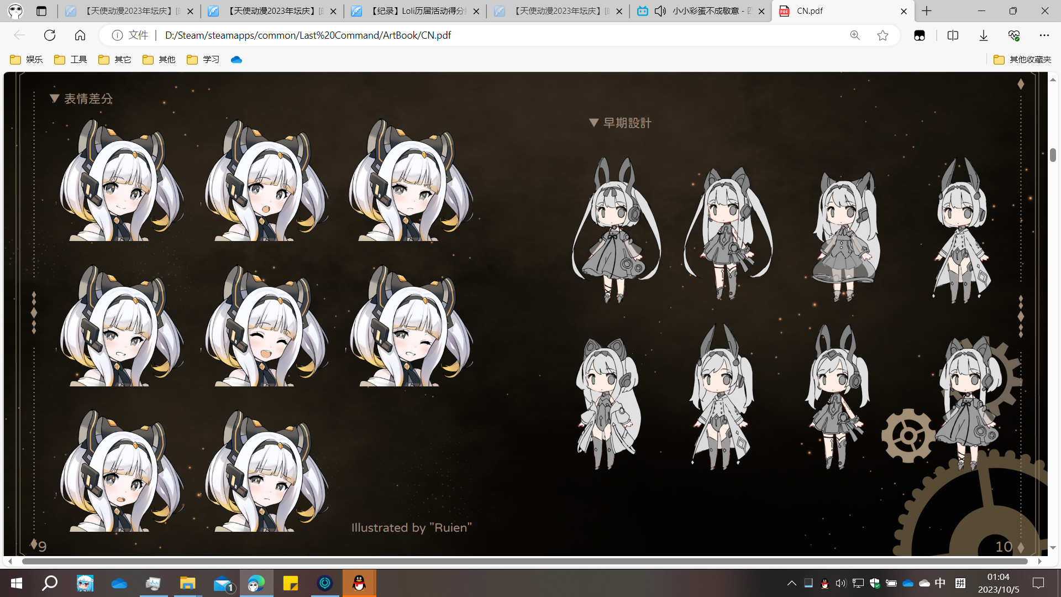This screenshot has width=1061, height=597.
Task: Open the browser essentials heart icon
Action: coord(1013,35)
